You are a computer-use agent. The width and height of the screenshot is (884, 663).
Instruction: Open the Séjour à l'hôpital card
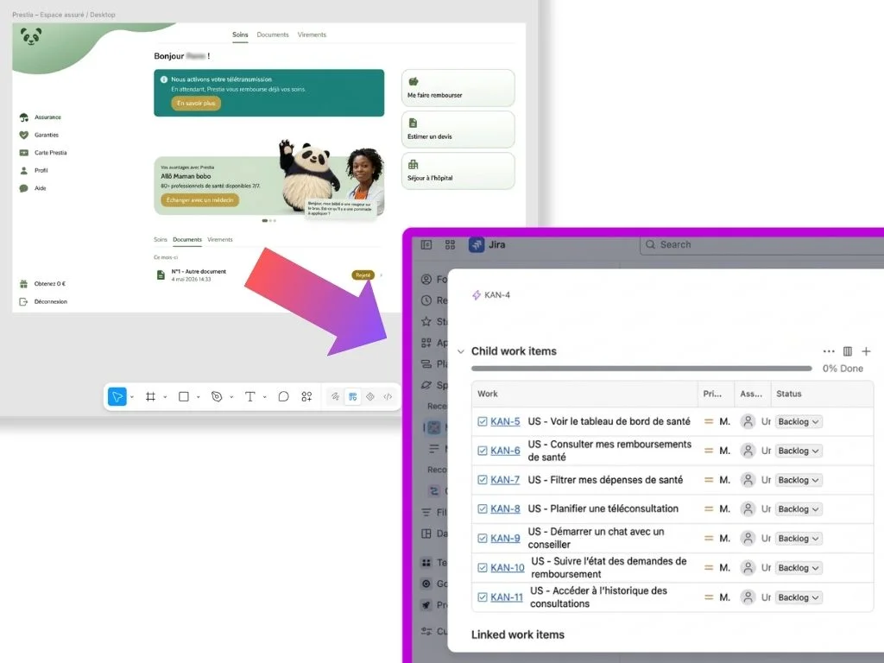tap(458, 171)
